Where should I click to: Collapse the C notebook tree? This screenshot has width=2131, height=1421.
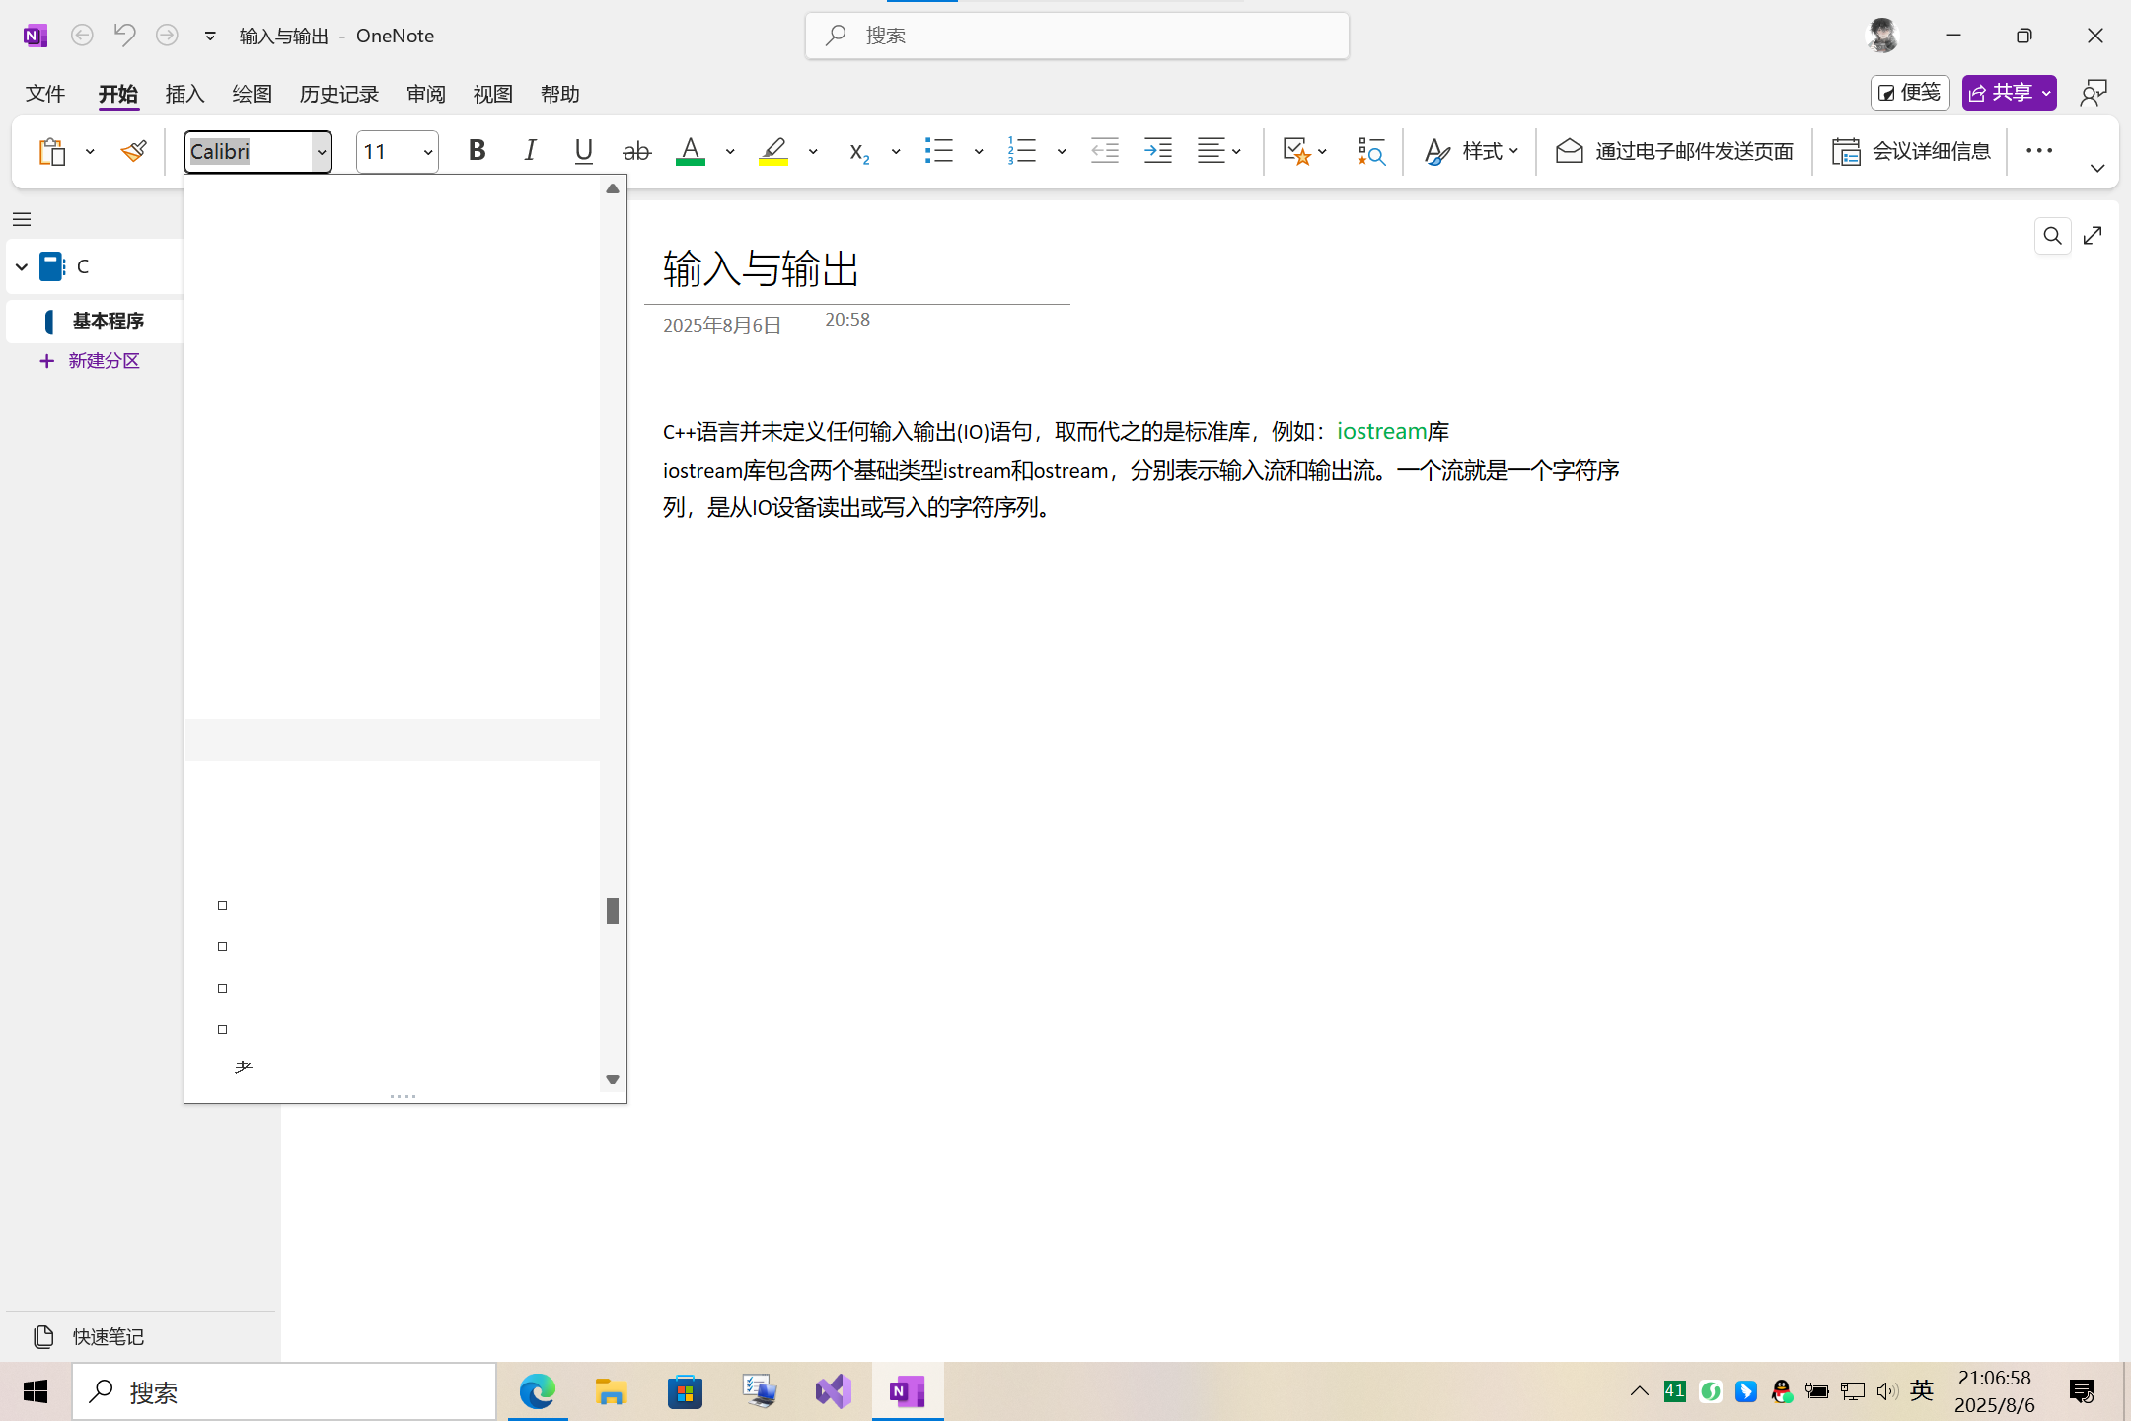pyautogui.click(x=22, y=266)
